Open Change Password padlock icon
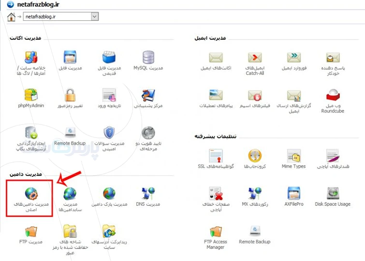This screenshot has width=365, height=261. [70, 95]
